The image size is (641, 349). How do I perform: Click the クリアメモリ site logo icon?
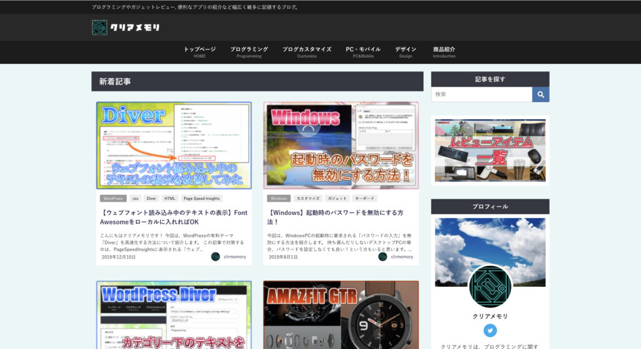point(100,28)
